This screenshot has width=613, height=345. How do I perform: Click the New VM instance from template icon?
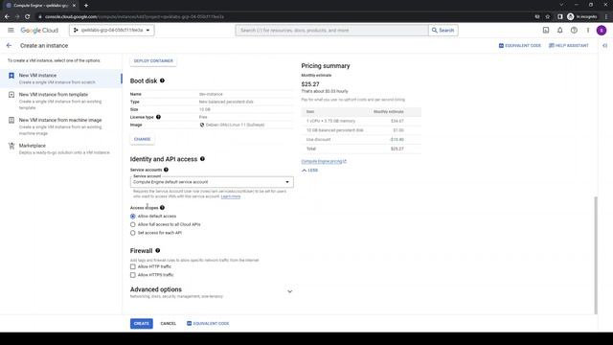point(11,95)
